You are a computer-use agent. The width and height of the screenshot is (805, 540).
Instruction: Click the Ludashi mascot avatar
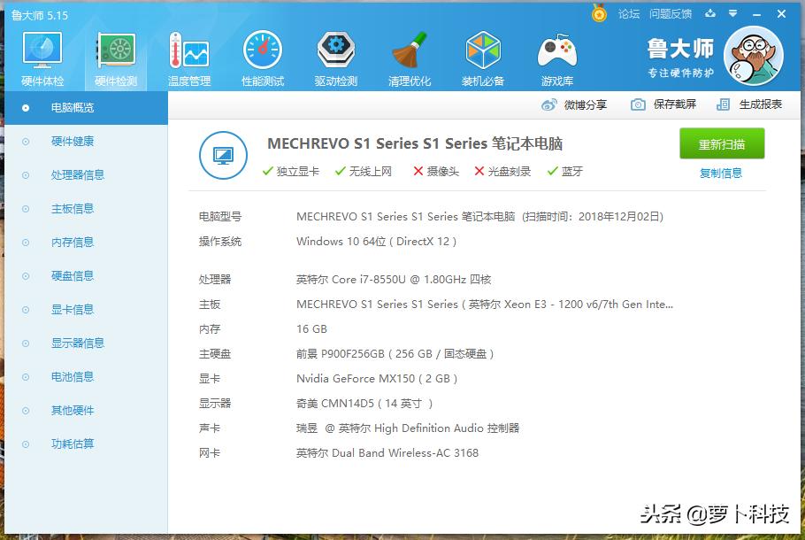pyautogui.click(x=754, y=55)
